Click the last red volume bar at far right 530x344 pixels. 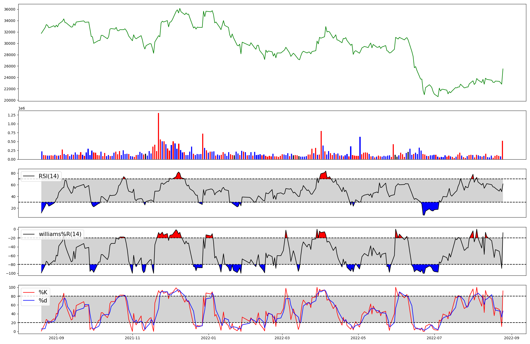502,150
